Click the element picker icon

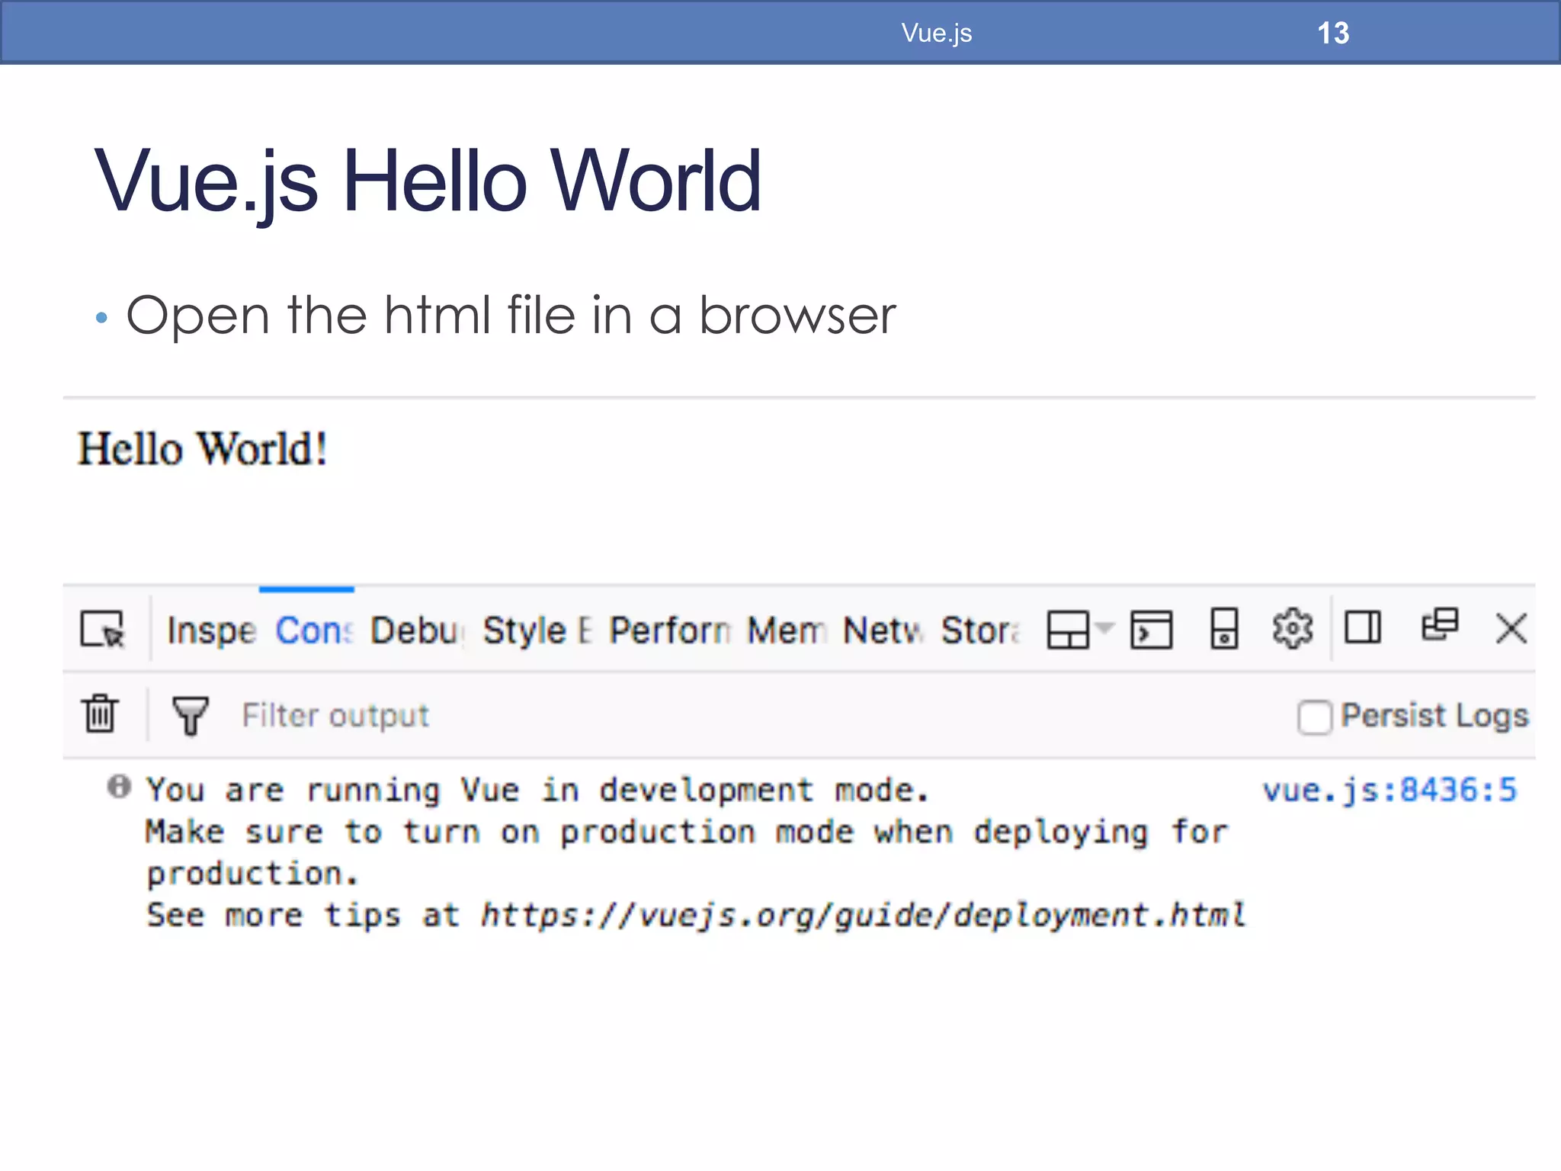point(102,630)
